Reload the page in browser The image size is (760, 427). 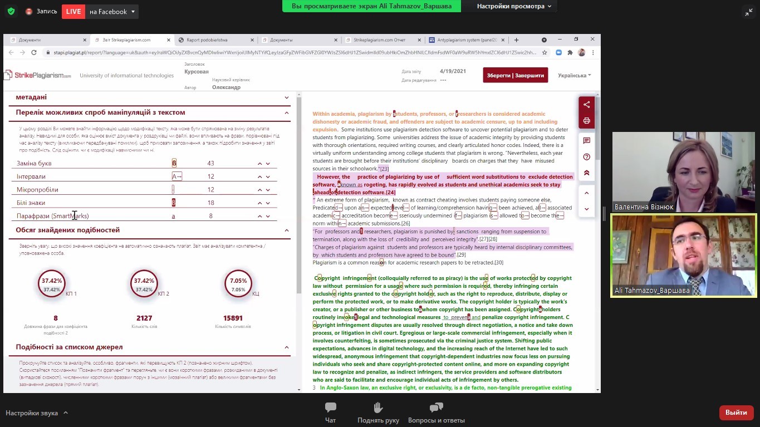coord(34,52)
